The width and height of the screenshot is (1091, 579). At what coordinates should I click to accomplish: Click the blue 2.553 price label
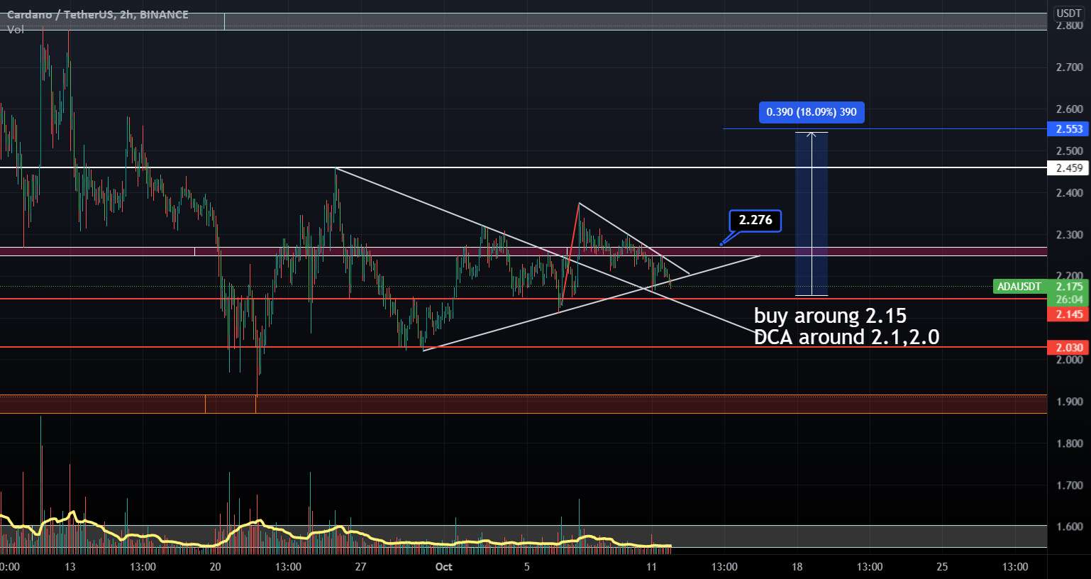(x=1068, y=128)
